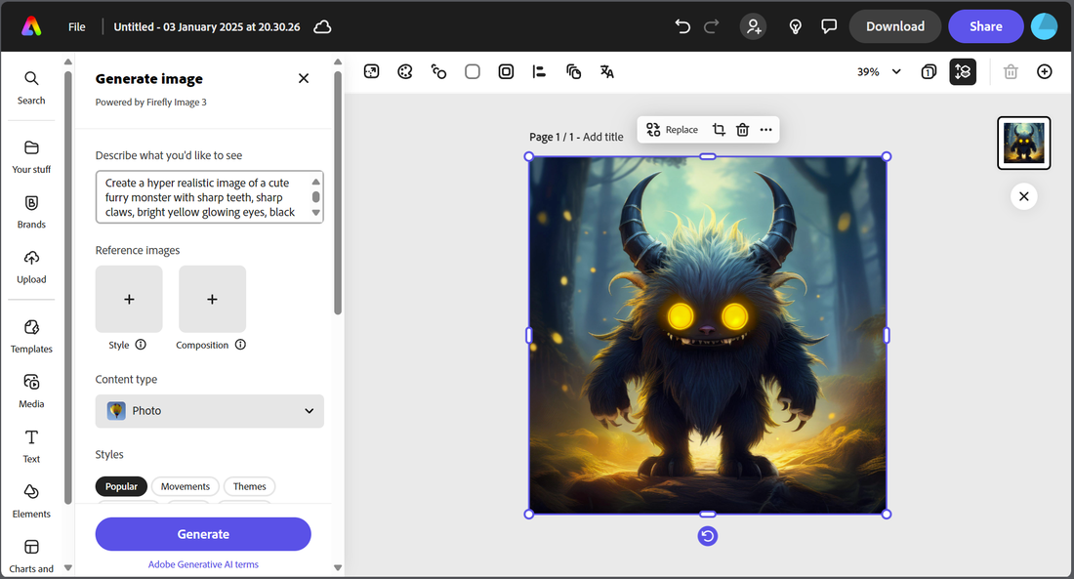Viewport: 1074px width, 579px height.
Task: Open the theme color palette icon
Action: coord(404,71)
